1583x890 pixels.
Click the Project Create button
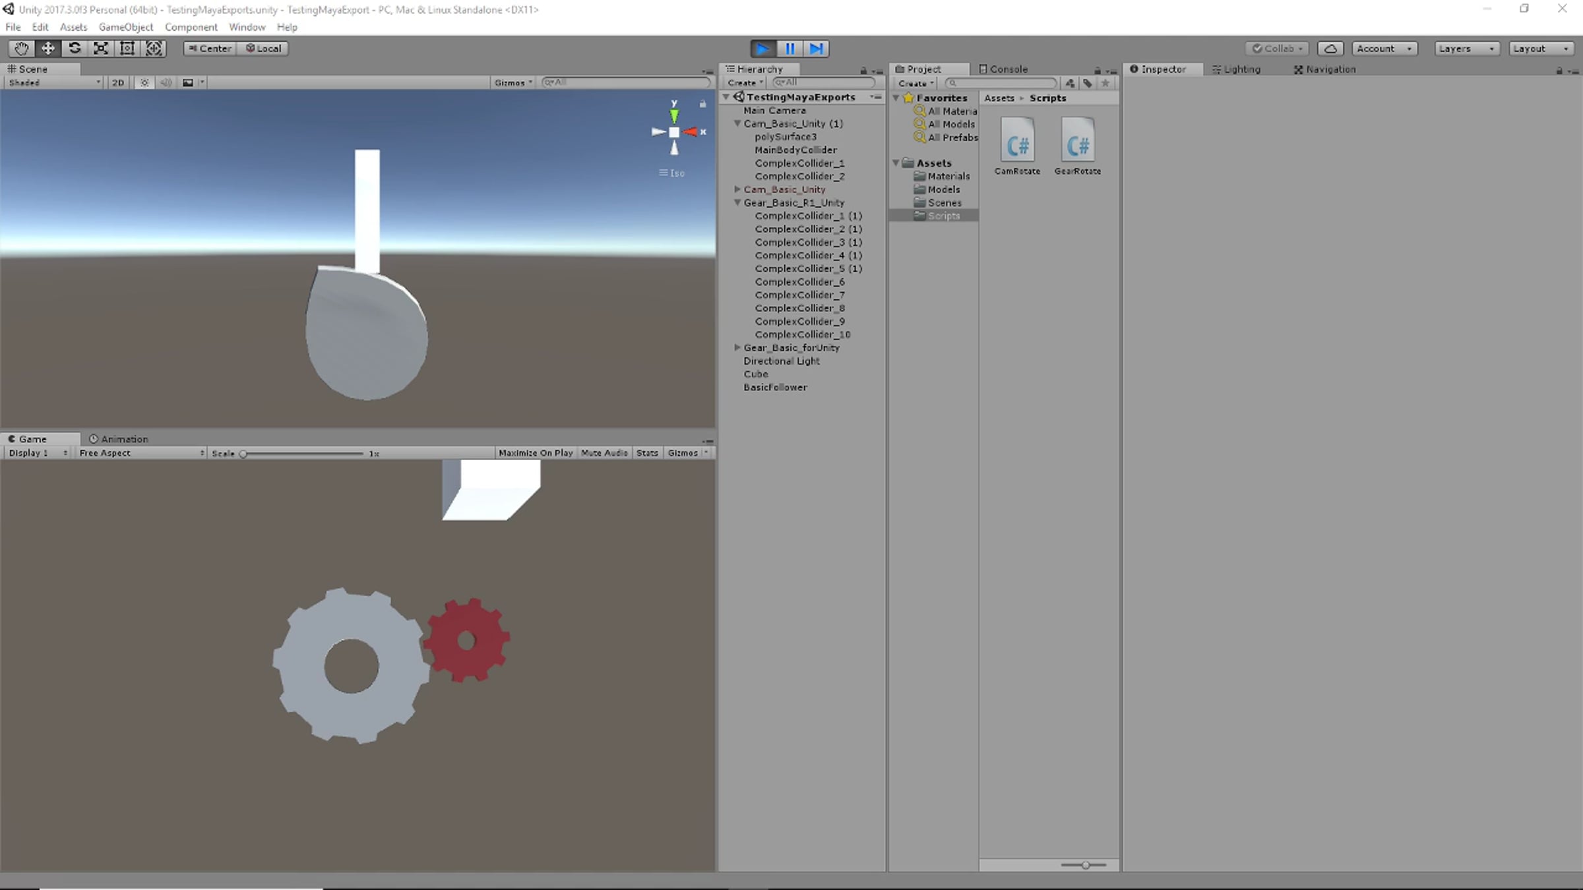tap(916, 83)
